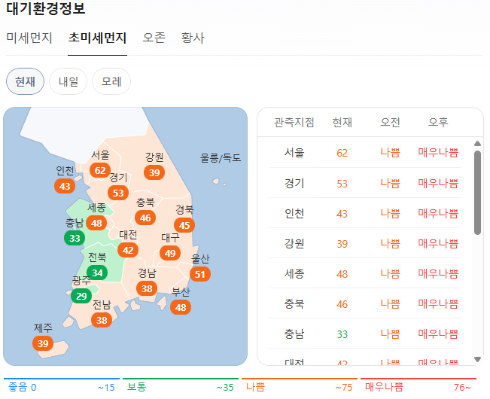Click Gwangju's green 29 map marker
The image size is (490, 399).
(x=81, y=296)
